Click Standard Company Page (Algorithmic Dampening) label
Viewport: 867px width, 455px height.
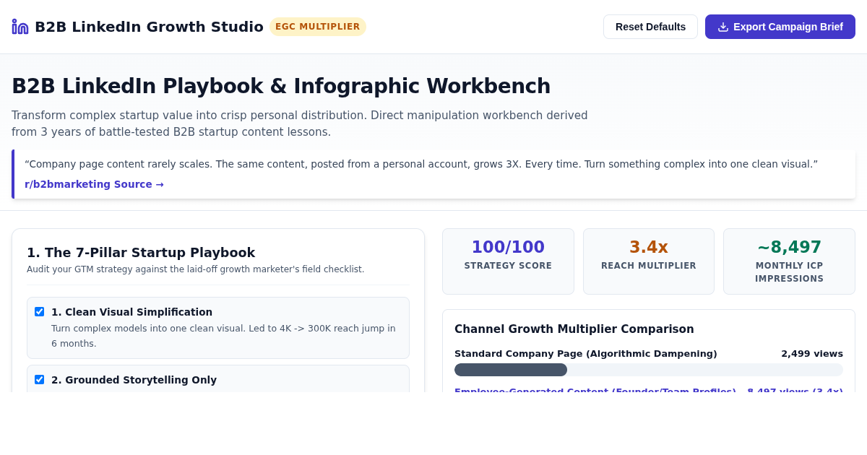(586, 354)
